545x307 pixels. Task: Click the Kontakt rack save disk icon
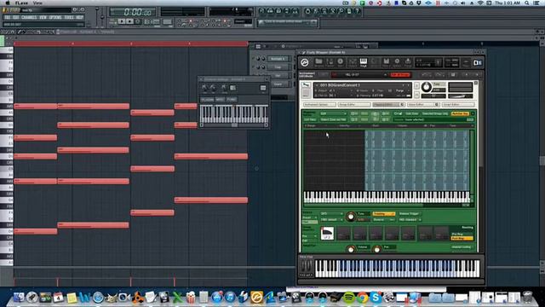pyautogui.click(x=452, y=75)
